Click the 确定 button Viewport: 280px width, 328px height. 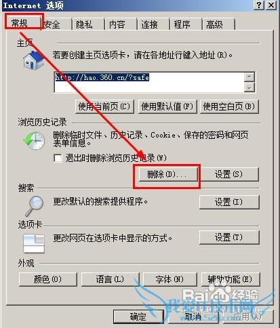pos(138,316)
